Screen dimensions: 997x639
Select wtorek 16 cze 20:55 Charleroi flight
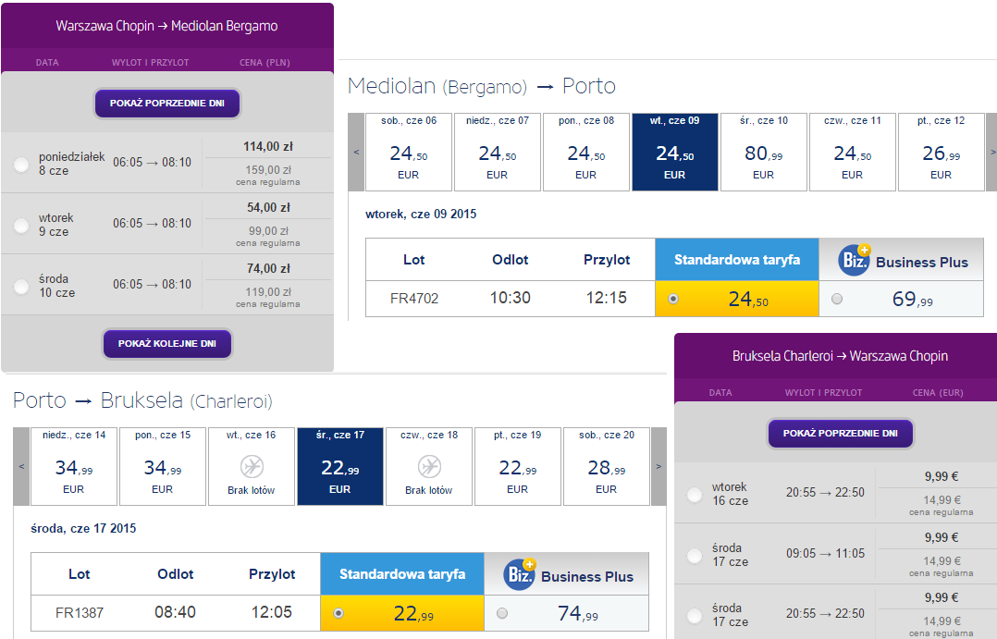695,494
